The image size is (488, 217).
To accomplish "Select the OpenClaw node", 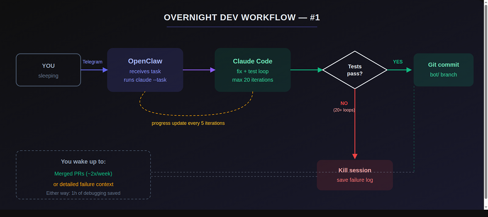I will tap(145, 70).
